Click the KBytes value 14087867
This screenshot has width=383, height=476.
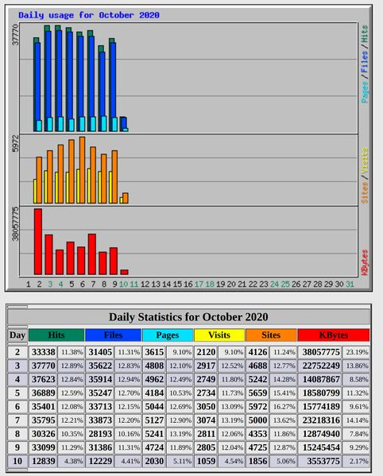click(x=321, y=379)
